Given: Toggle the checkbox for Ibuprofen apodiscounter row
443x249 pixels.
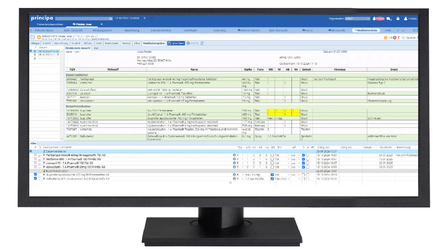Looking at the screenshot, I should (x=35, y=175).
